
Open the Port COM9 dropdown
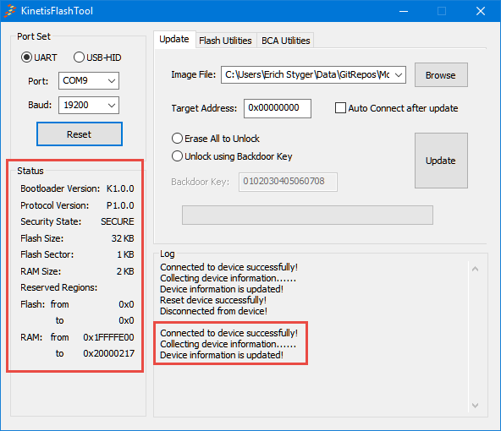[89, 81]
